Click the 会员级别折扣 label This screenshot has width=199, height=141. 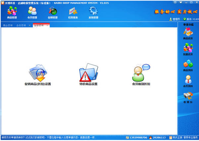(141, 84)
